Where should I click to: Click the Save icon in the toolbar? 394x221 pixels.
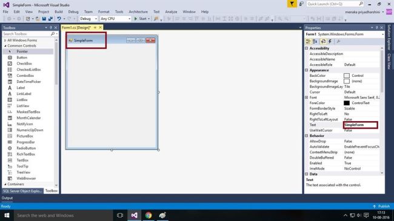[x=44, y=19]
